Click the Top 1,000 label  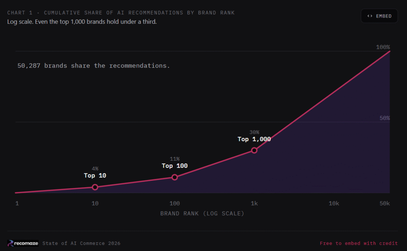click(254, 139)
